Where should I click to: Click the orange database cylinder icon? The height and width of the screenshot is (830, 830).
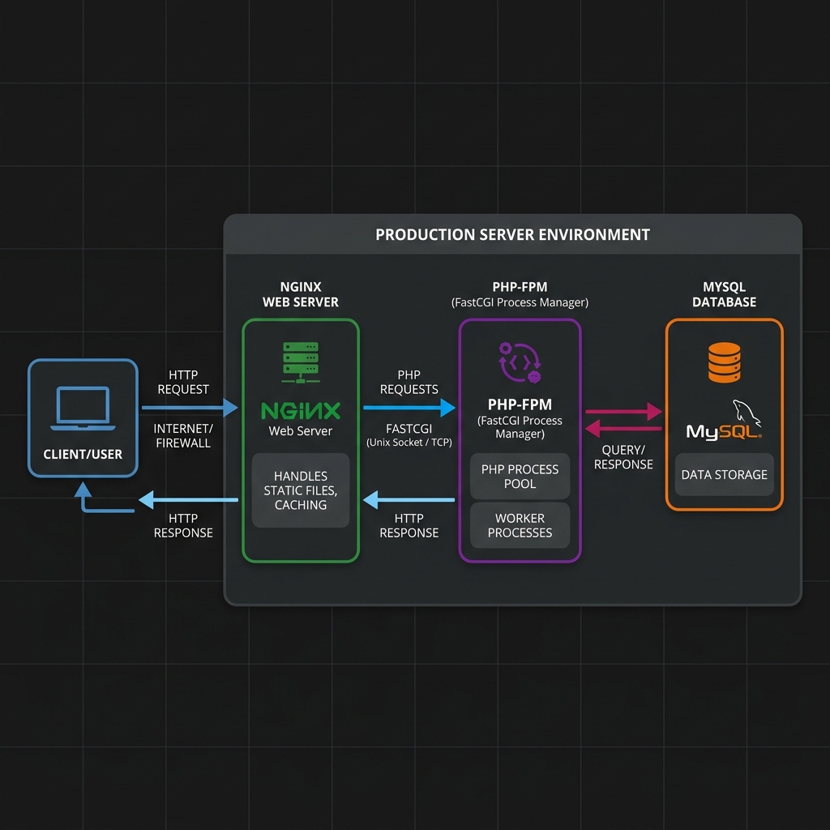coord(724,362)
